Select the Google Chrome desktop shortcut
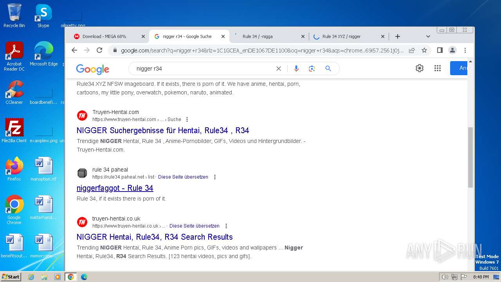 point(14,210)
